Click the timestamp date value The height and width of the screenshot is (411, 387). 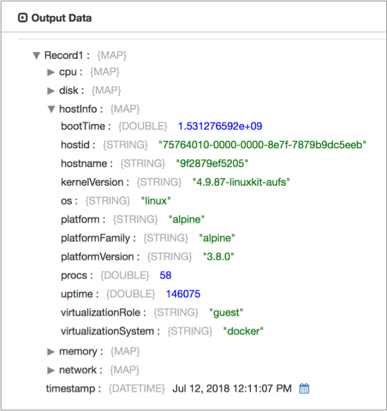(x=232, y=388)
